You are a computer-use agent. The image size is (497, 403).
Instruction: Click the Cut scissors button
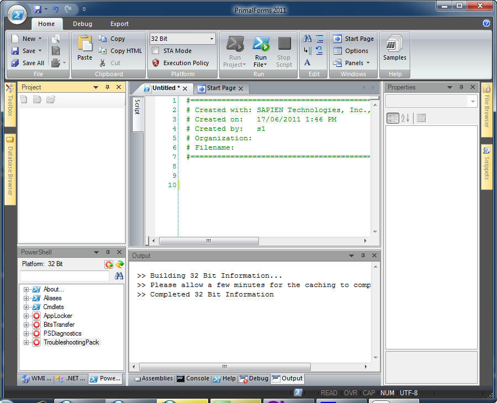click(x=110, y=63)
